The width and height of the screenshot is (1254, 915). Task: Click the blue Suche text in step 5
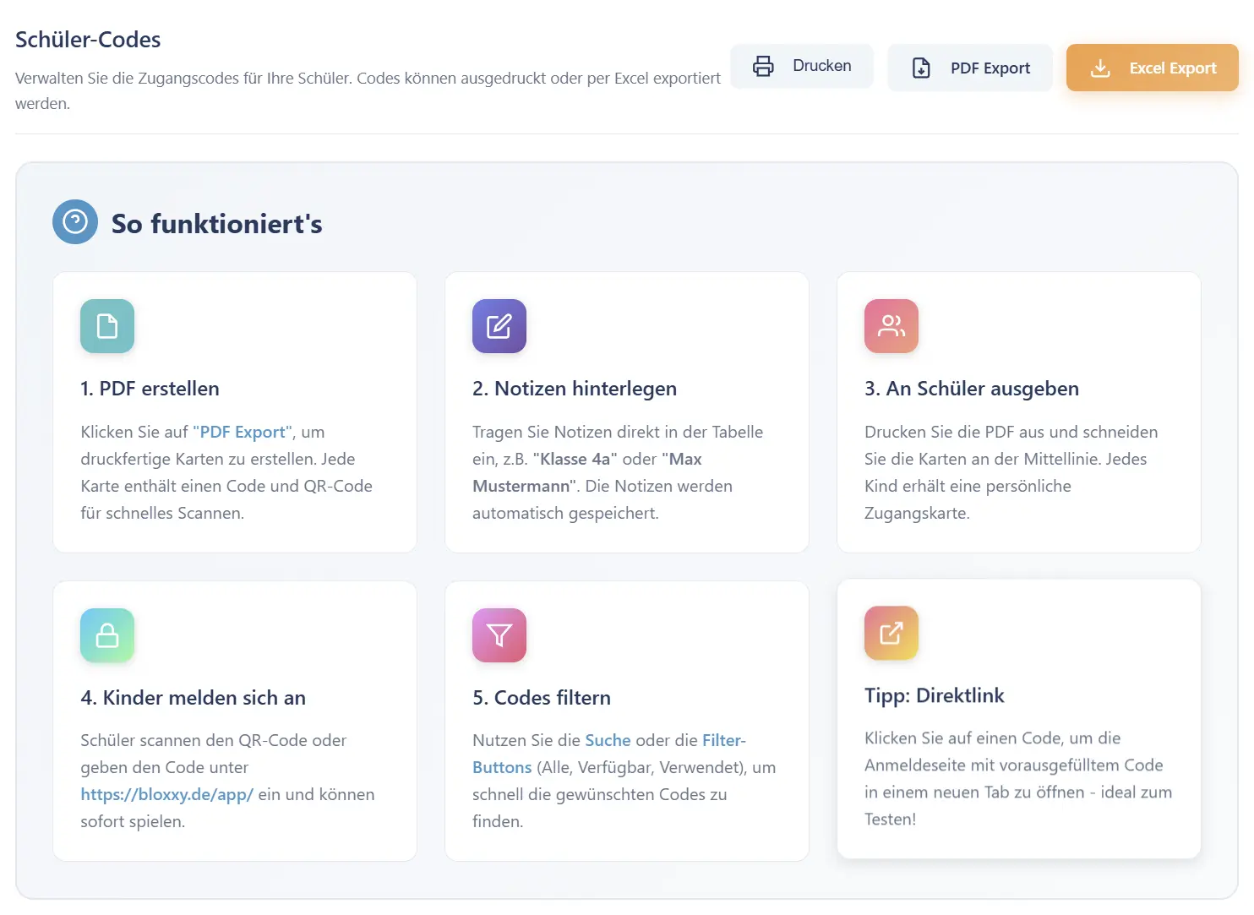[x=608, y=740]
